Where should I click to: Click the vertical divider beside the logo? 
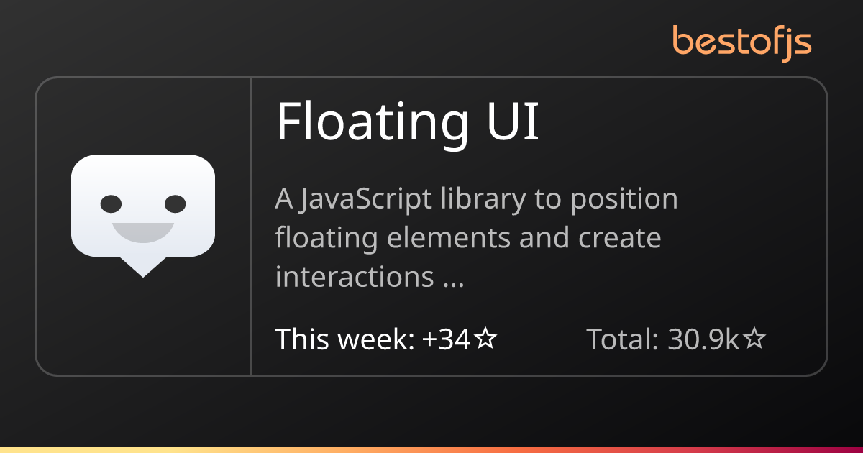tap(250, 226)
